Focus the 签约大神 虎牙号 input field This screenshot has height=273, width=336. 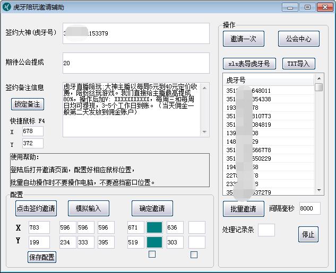point(136,33)
